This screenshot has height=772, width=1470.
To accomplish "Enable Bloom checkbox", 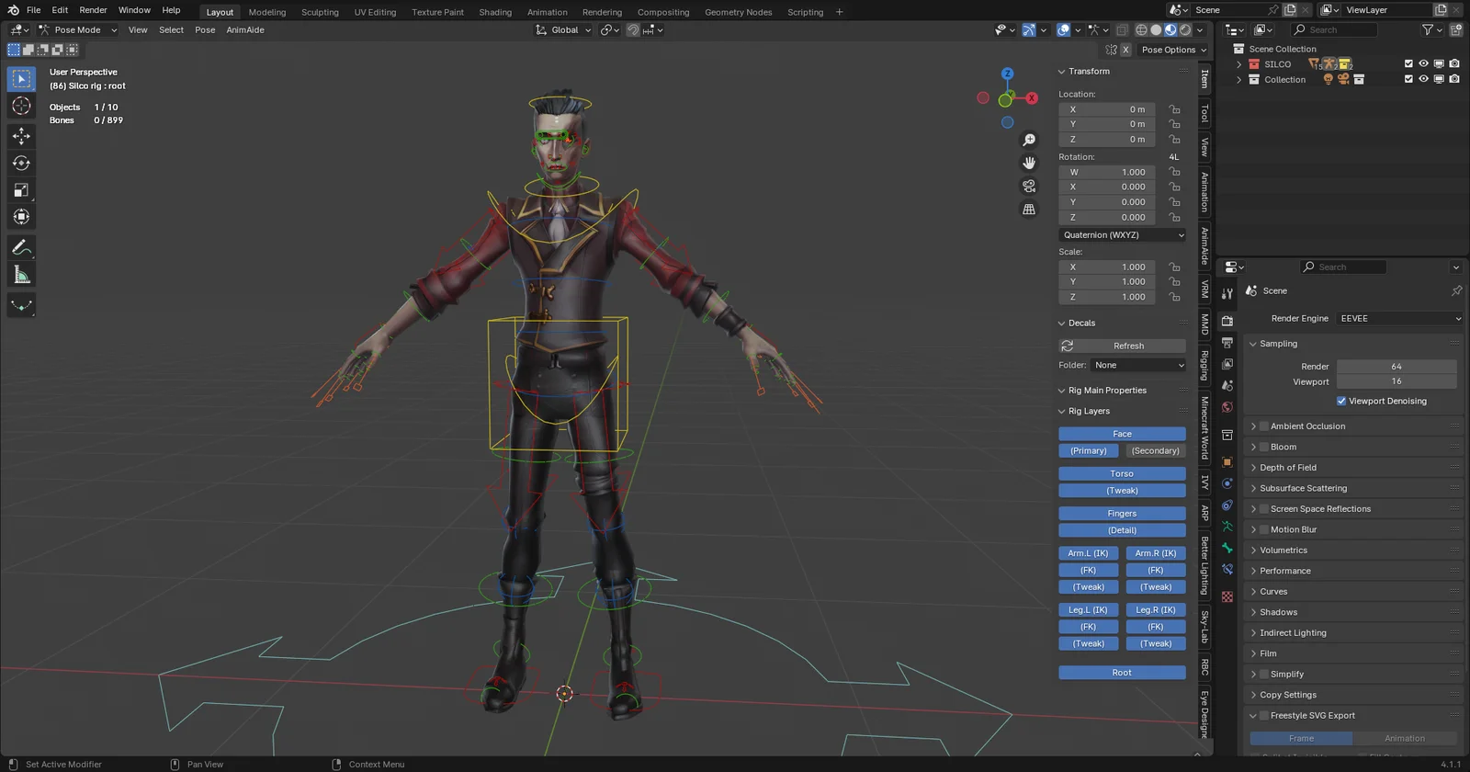I will pos(1264,448).
